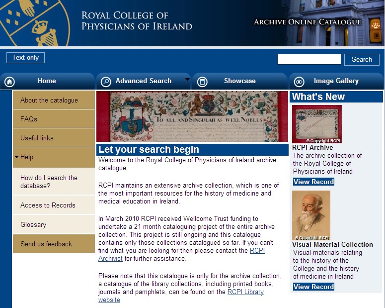Click the illuminated manuscript banner image
The height and width of the screenshot is (308, 385).
click(192, 116)
